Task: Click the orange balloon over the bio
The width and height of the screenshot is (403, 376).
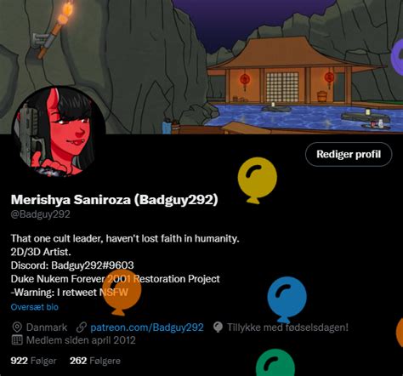Action: (122, 292)
